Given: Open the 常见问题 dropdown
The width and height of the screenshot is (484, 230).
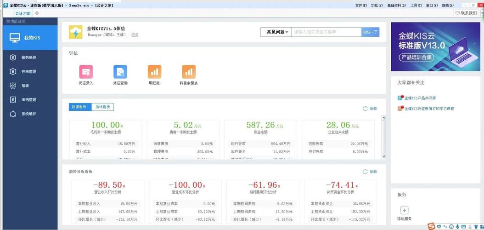Looking at the screenshot, I should [x=276, y=32].
